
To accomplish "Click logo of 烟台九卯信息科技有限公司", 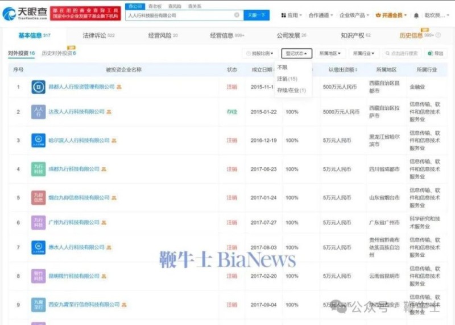I will tap(38, 197).
